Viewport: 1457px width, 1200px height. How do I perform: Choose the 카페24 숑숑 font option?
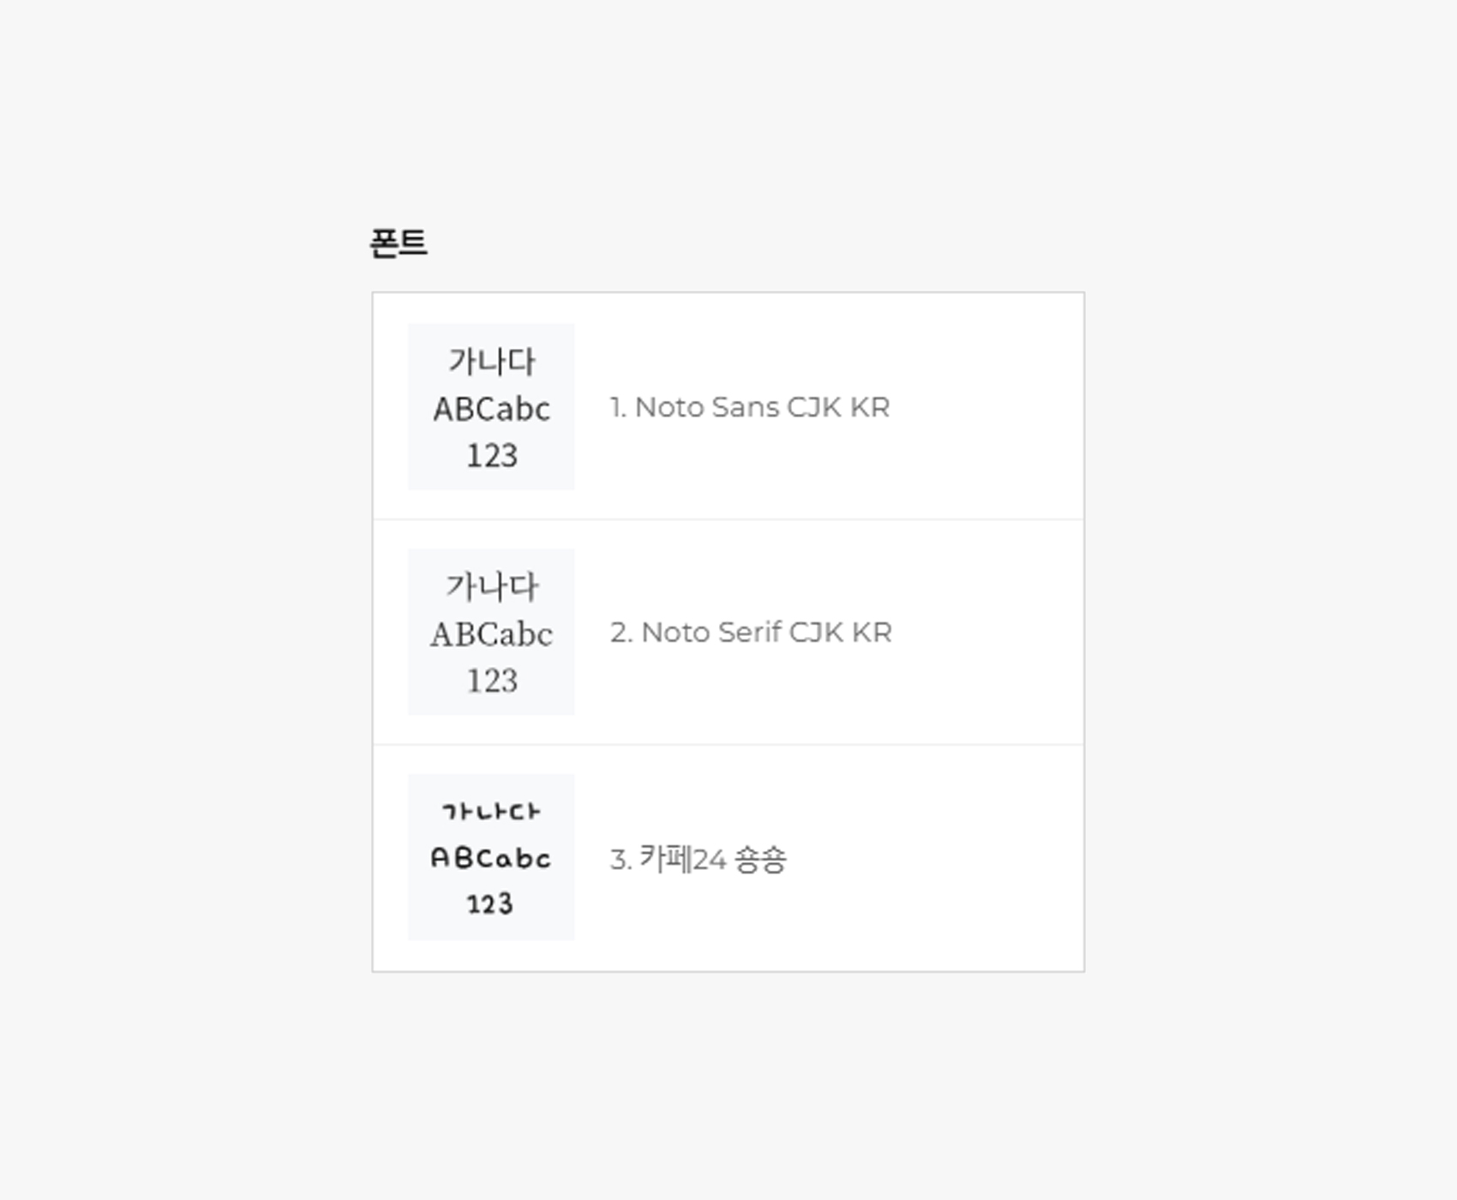[728, 858]
